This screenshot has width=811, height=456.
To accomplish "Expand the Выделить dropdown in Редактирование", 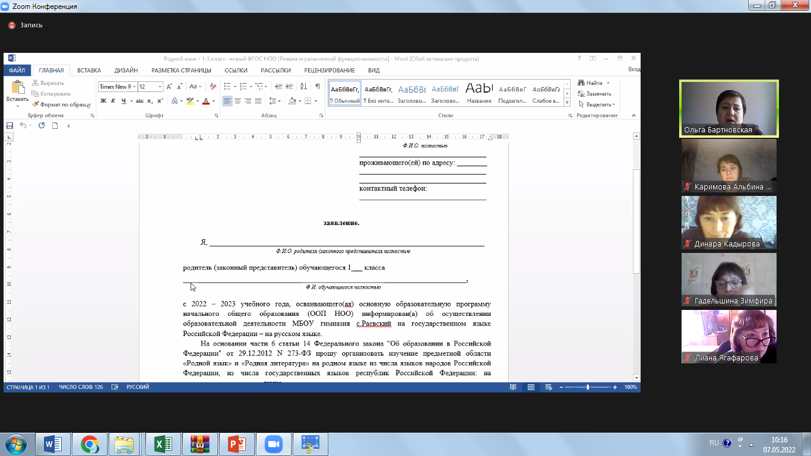I will 601,104.
